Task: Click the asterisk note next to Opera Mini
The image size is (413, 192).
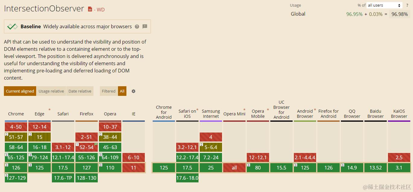Action: click(244, 110)
